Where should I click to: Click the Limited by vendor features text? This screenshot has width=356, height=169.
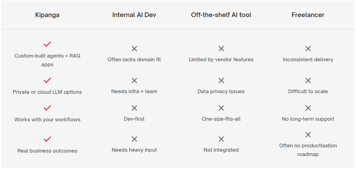[x=221, y=59]
